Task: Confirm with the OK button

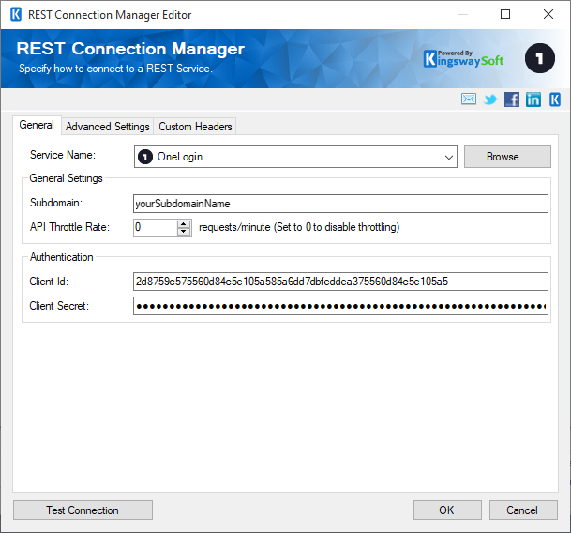Action: (447, 510)
